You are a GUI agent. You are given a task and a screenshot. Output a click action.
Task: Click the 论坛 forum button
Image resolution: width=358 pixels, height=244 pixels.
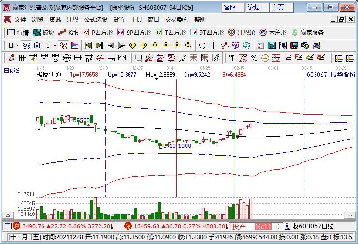257,8
